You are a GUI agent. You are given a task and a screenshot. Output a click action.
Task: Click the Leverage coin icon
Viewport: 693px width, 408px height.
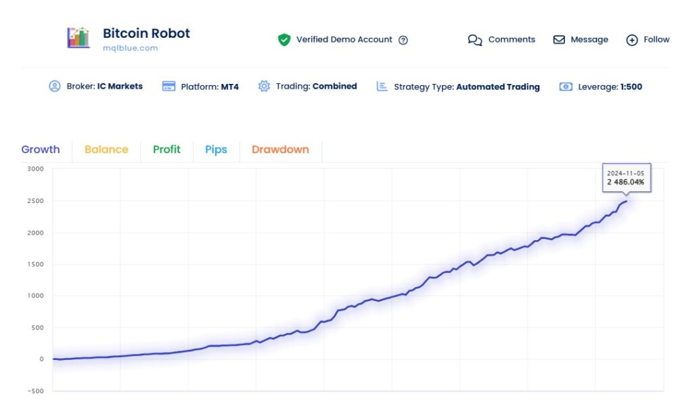tap(565, 87)
